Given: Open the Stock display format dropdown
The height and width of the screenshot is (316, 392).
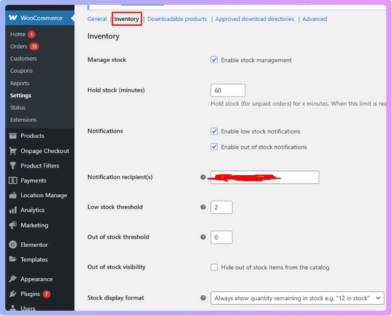Looking at the screenshot, I should (x=297, y=298).
